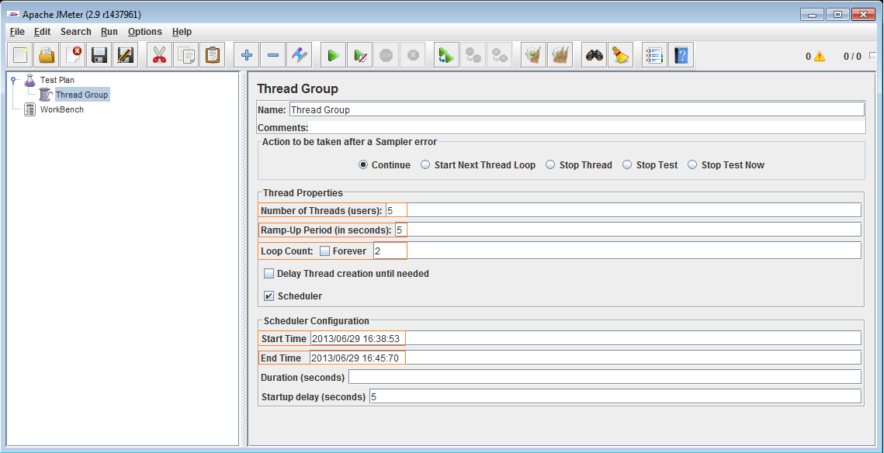884x453 pixels.
Task: Open the Search dialog via the binoculars icon
Action: coord(594,54)
